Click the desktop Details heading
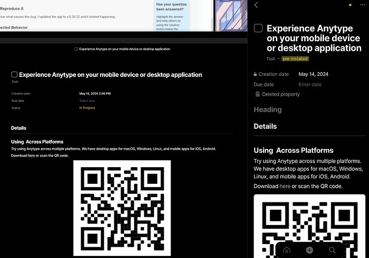Screen dimensions: 369x258 click(19, 128)
